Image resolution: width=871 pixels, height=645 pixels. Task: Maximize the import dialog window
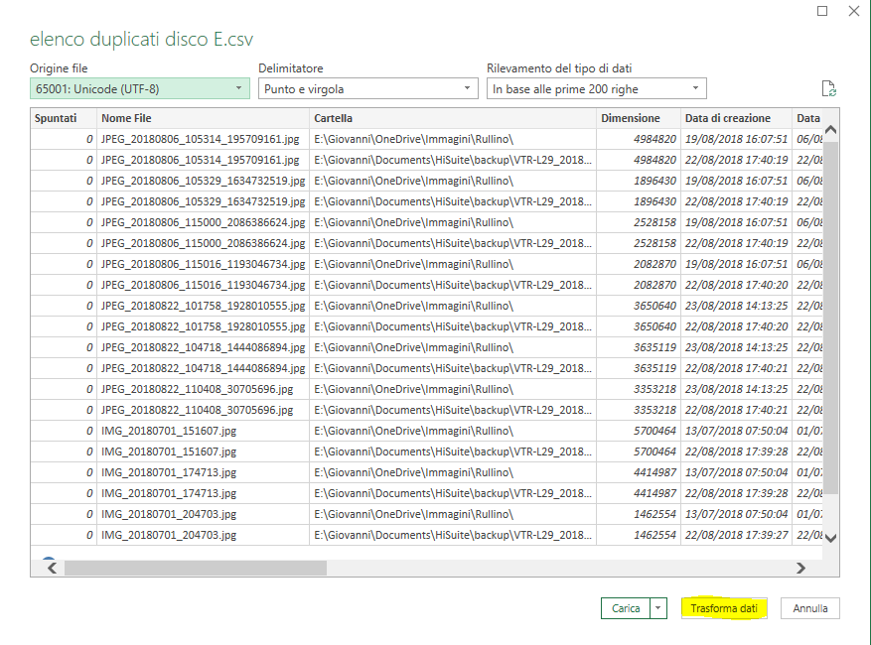(822, 11)
